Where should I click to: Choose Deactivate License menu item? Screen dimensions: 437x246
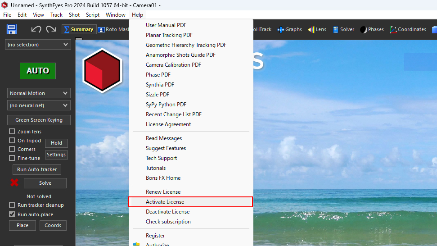coord(191,212)
